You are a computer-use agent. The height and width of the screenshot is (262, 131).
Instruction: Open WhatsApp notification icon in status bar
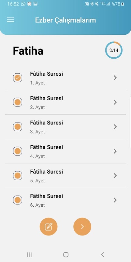23,4
